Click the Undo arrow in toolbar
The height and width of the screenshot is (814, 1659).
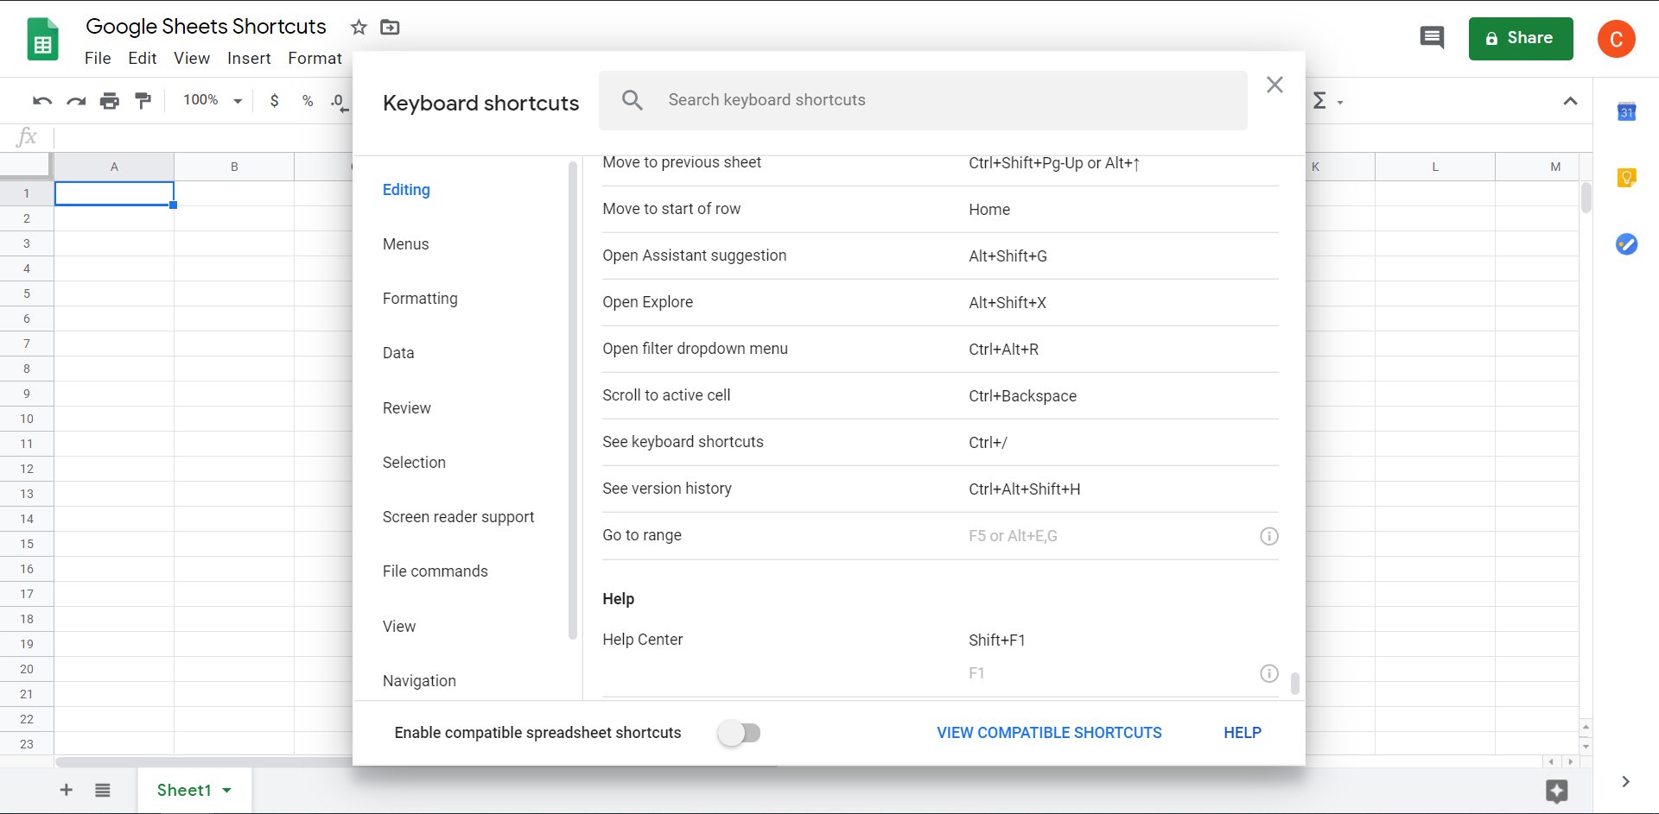(x=42, y=101)
